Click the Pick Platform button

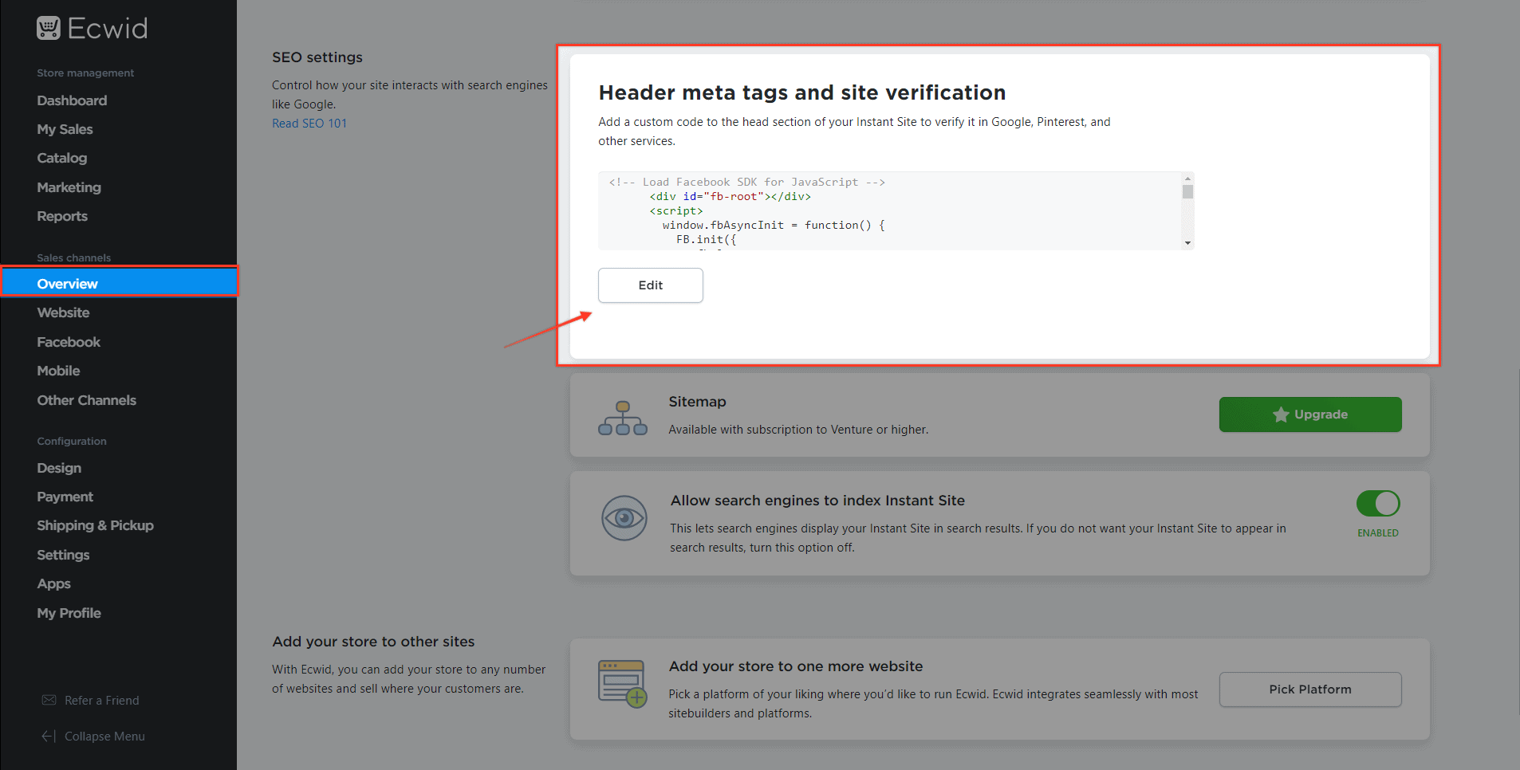[1310, 689]
